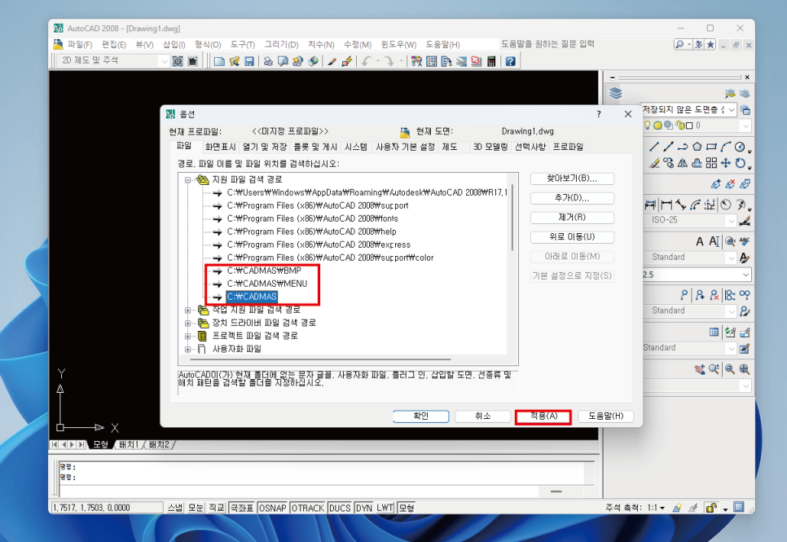Viewport: 787px width, 542px height.
Task: Select the Array grid tool
Action: point(711,163)
